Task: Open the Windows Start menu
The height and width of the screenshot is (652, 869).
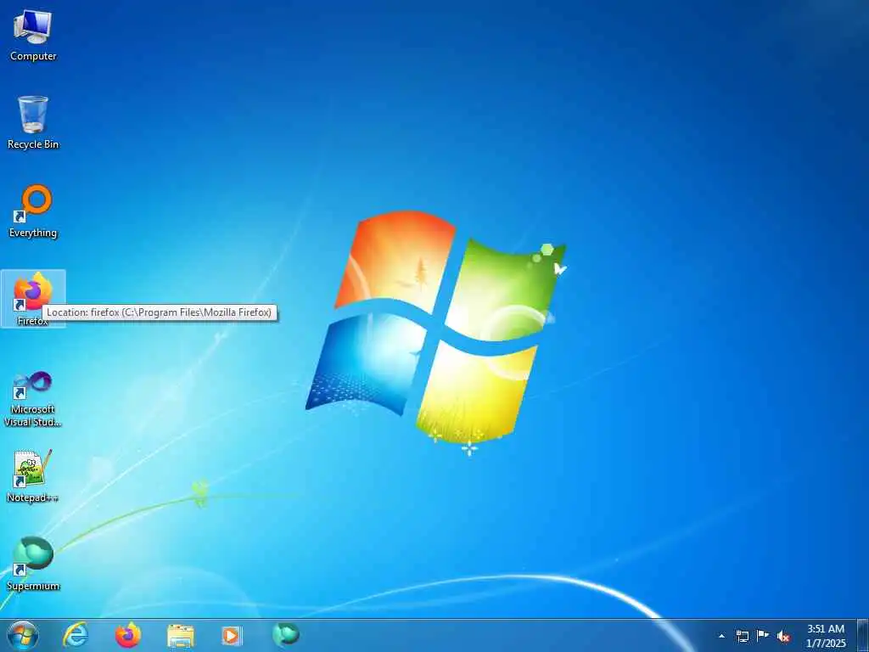Action: (23, 635)
